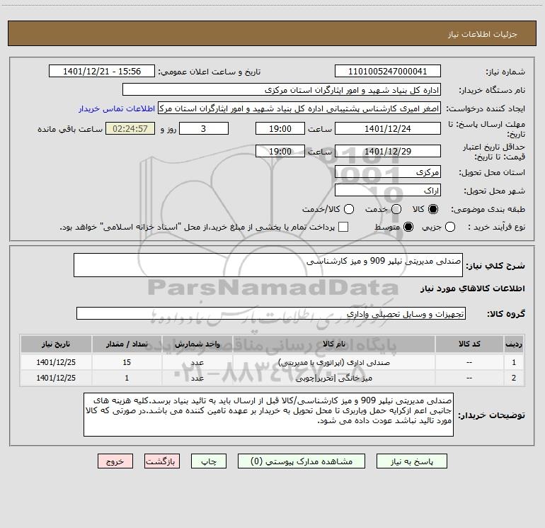Select the متوسط purchase type radio
This screenshot has width=545, height=528.
coord(408,228)
